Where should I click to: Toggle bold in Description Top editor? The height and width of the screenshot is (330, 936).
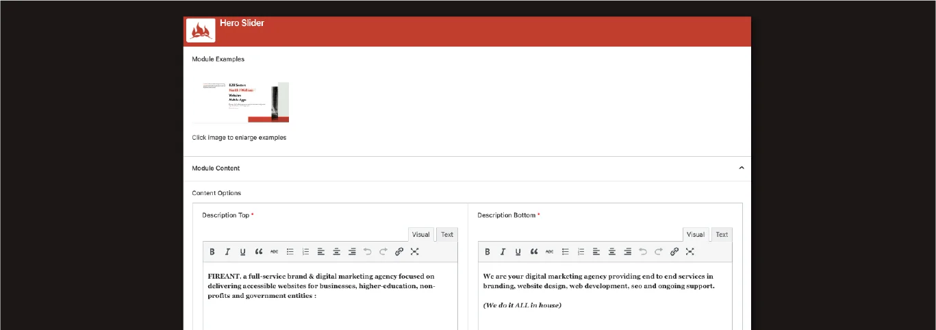pos(212,252)
